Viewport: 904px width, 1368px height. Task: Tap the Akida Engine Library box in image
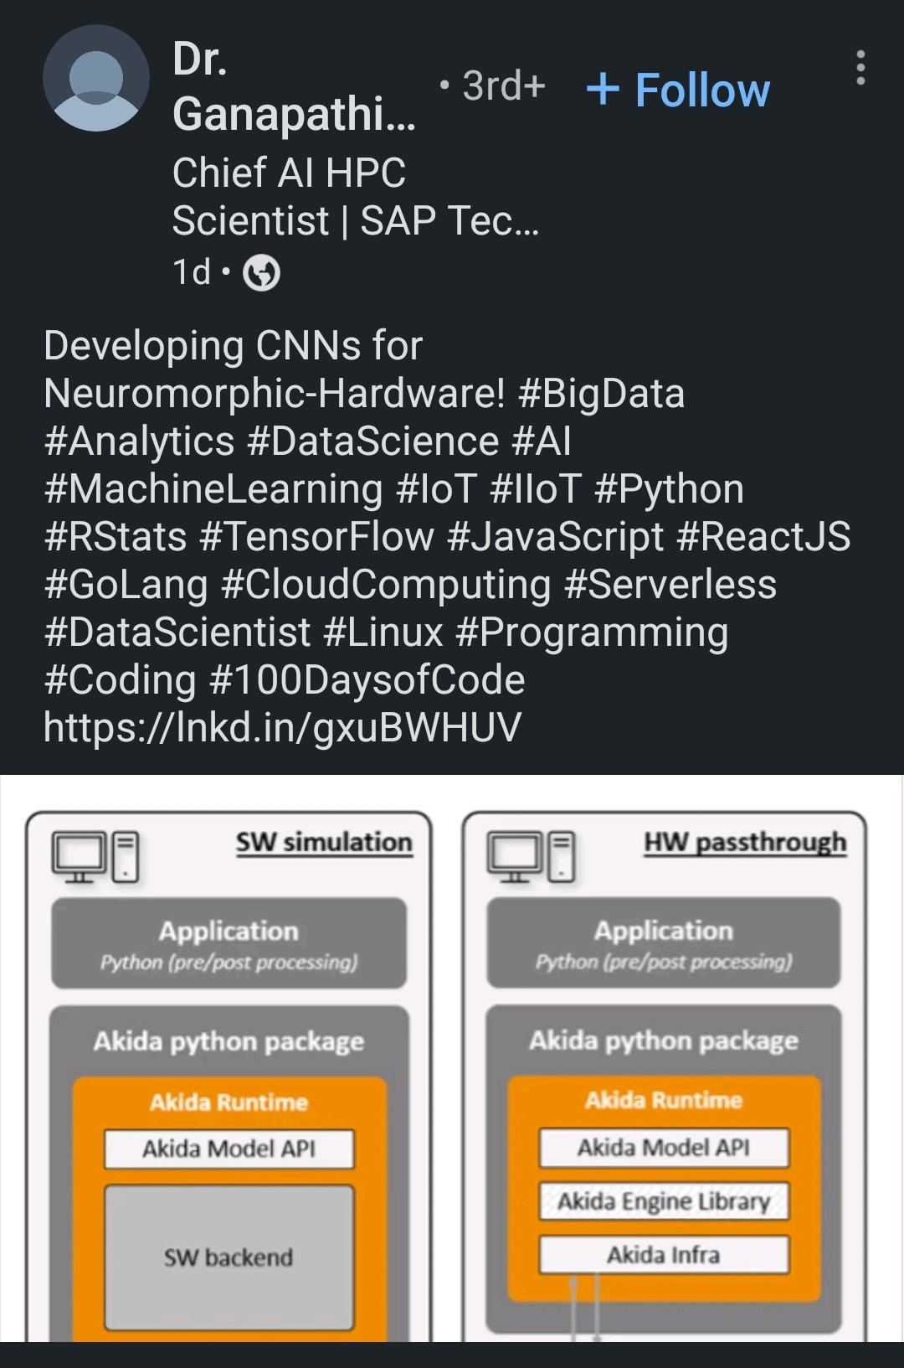pyautogui.click(x=664, y=1201)
